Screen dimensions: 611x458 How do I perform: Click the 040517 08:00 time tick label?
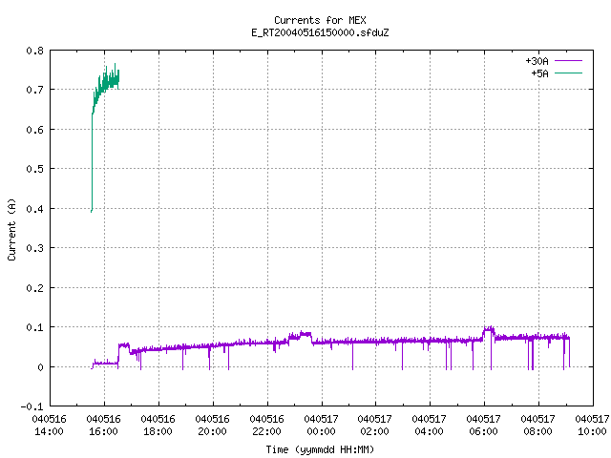pos(538,426)
